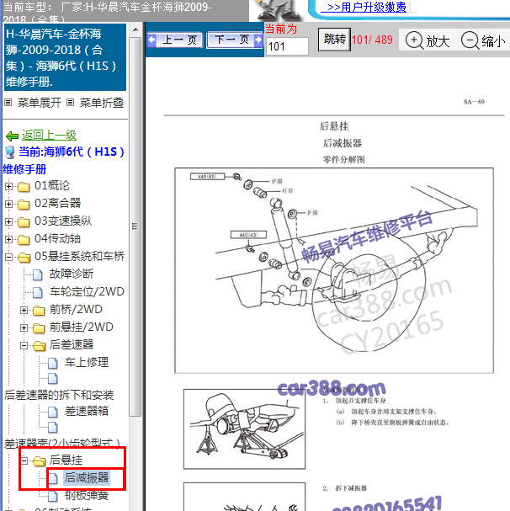The height and width of the screenshot is (511, 510).
Task: Open 后差速器的拆下和安装 tree item
Action: pos(59,395)
